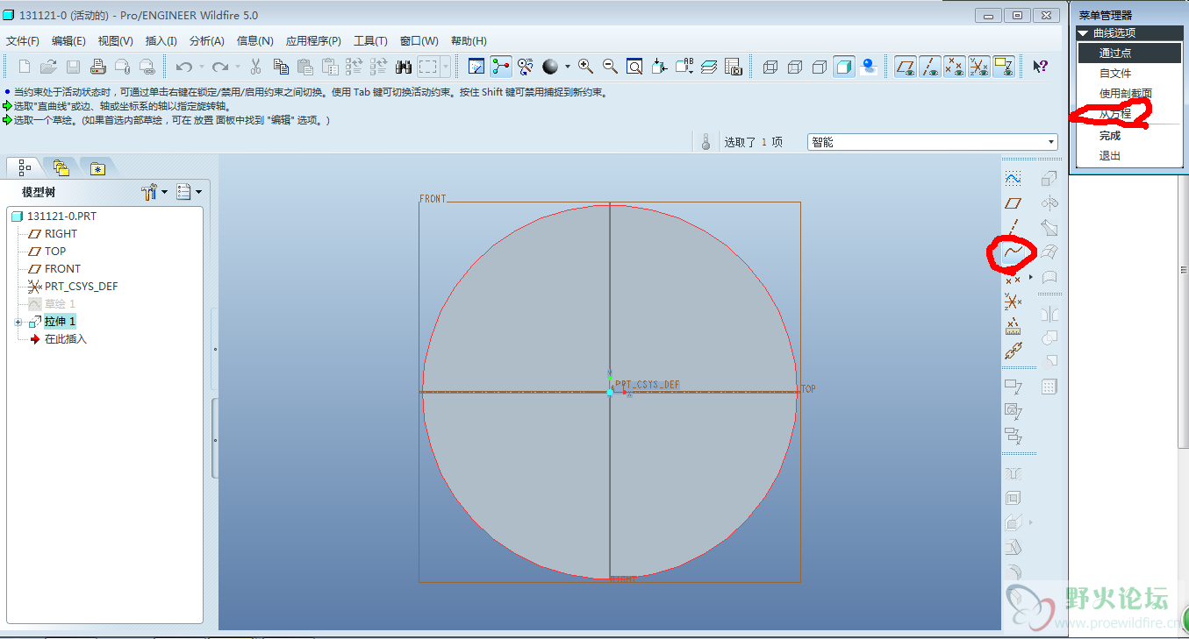This screenshot has width=1189, height=639.
Task: Click the Layers icon in toolbar
Action: tap(709, 67)
